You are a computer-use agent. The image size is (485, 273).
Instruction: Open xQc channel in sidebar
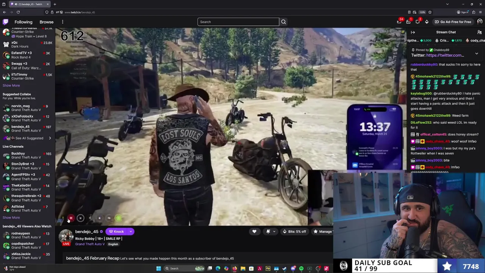click(x=27, y=44)
